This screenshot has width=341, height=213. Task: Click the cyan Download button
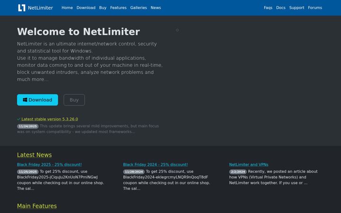click(x=37, y=100)
